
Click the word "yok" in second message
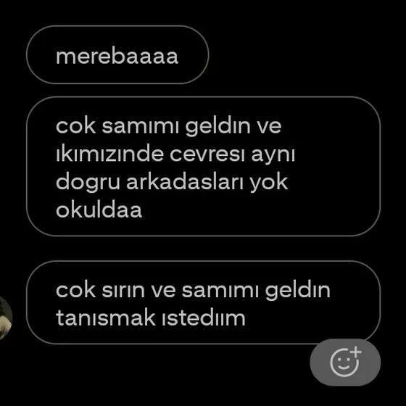269,182
